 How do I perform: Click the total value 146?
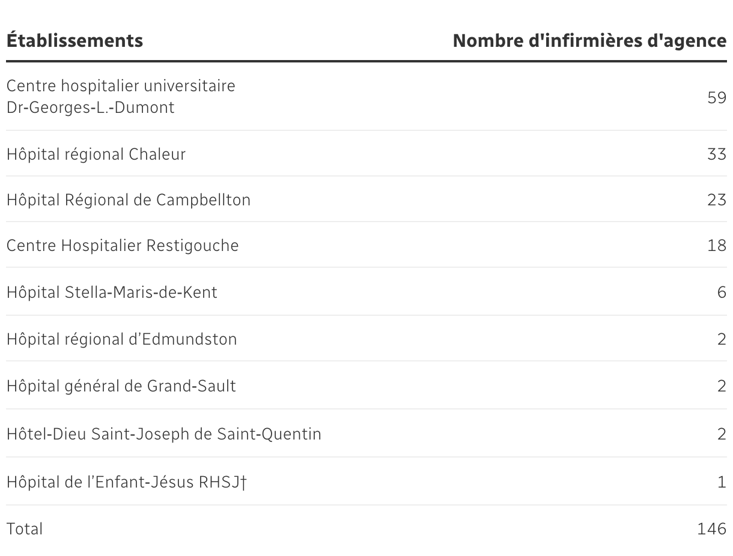712,529
